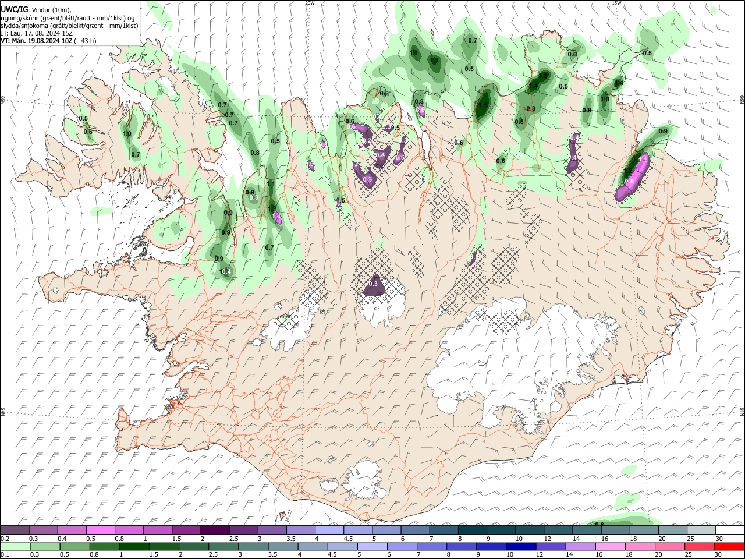The height and width of the screenshot is (559, 745).
Task: Click the 'VT: Mán. 19.08.2024 10Z' valid time
Action: [x=36, y=41]
